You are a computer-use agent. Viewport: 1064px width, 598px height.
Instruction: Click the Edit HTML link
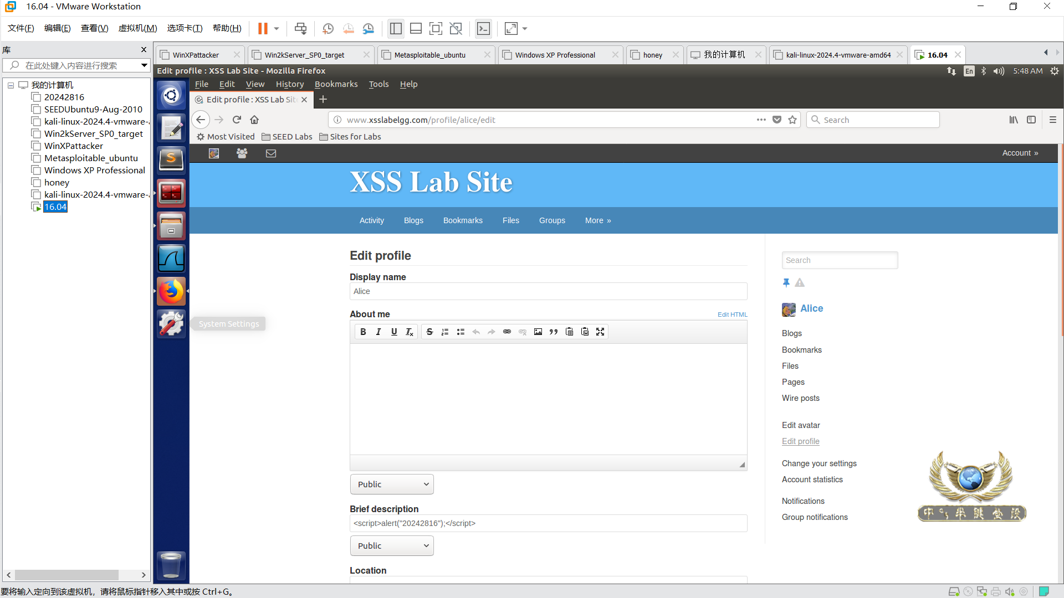(732, 315)
